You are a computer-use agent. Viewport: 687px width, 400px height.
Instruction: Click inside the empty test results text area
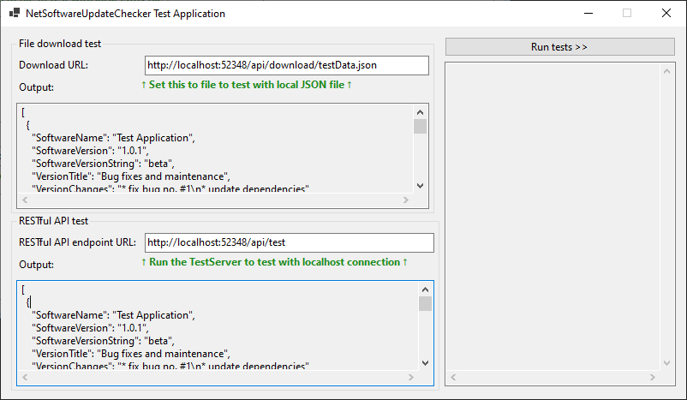click(x=553, y=217)
